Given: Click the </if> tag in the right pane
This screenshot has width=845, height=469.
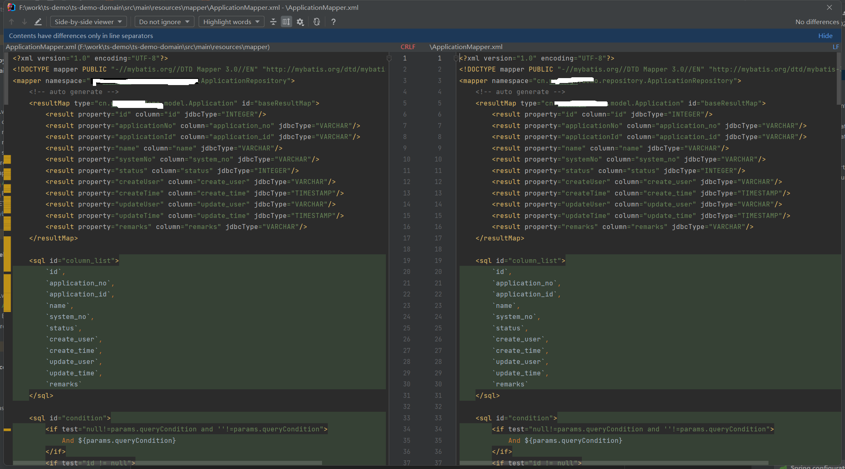Looking at the screenshot, I should (x=502, y=452).
